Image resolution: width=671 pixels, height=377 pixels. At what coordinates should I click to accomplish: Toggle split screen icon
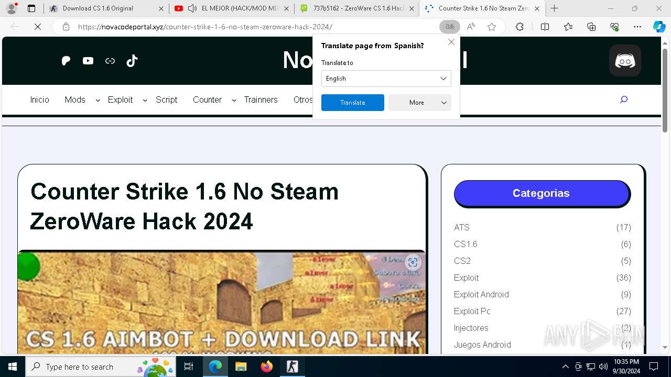click(545, 27)
